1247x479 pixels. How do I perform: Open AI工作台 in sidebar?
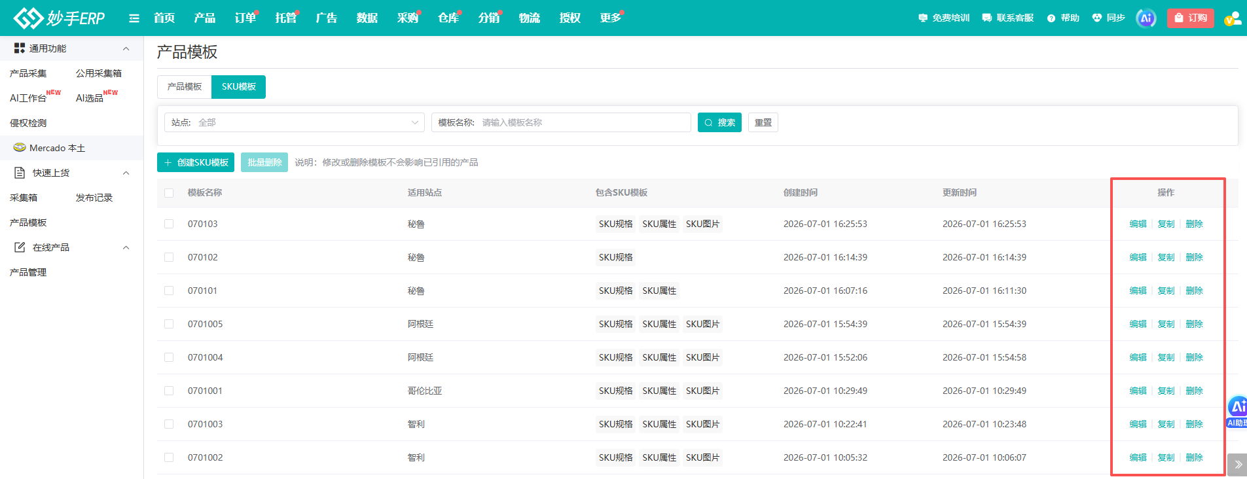click(28, 98)
